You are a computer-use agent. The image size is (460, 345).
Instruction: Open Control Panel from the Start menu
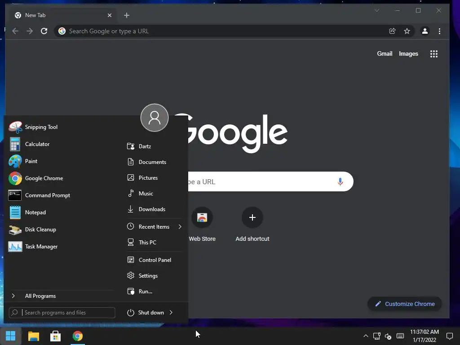tap(155, 260)
